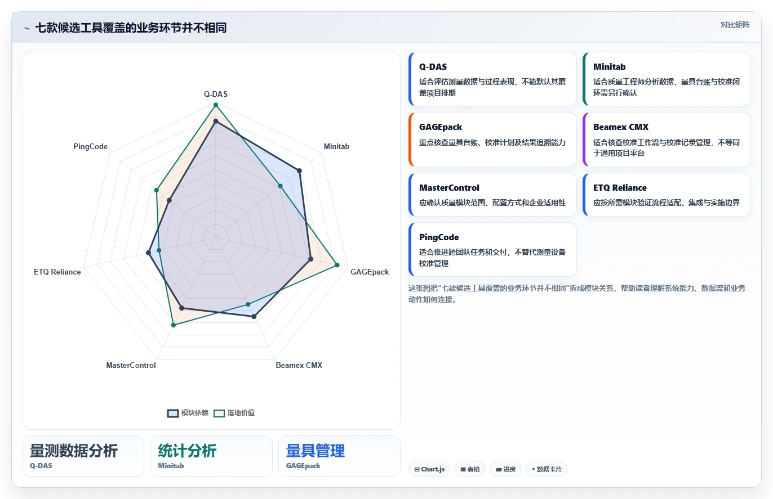Select the 进度 tag chip

(x=505, y=469)
